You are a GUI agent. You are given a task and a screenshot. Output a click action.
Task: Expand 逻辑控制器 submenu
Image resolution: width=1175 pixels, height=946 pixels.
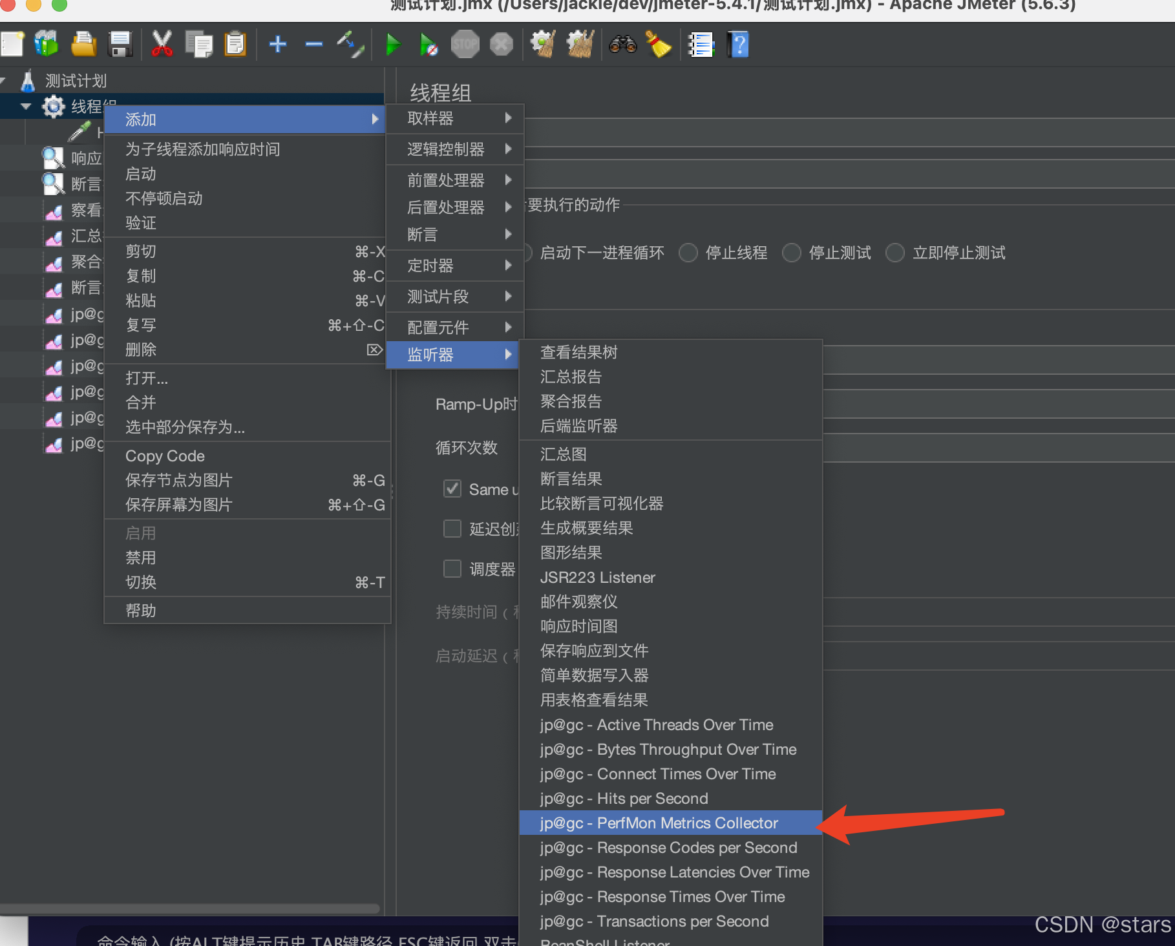(455, 149)
